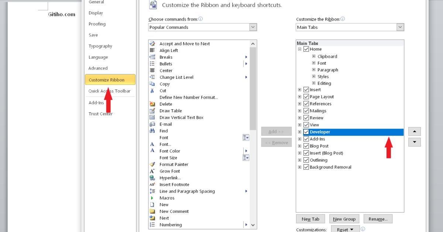Click the Cut scissors icon

click(x=152, y=91)
